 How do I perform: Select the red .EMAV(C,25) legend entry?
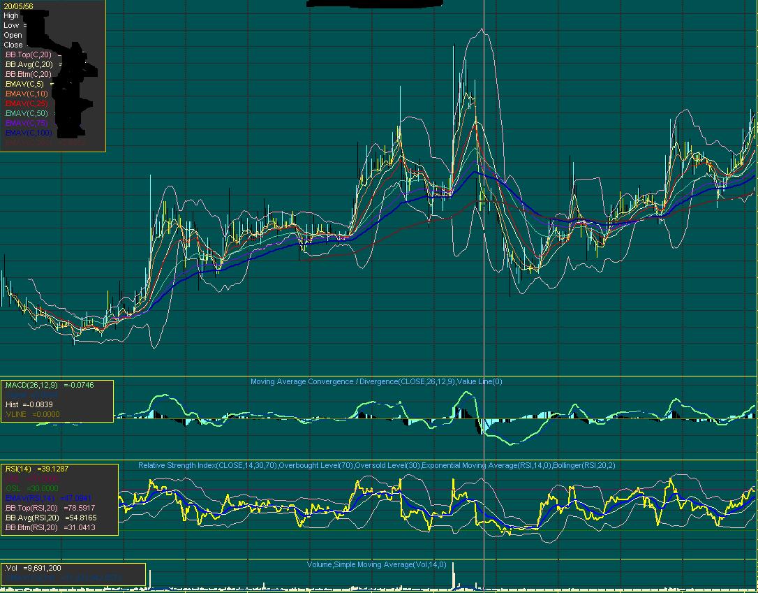point(26,103)
